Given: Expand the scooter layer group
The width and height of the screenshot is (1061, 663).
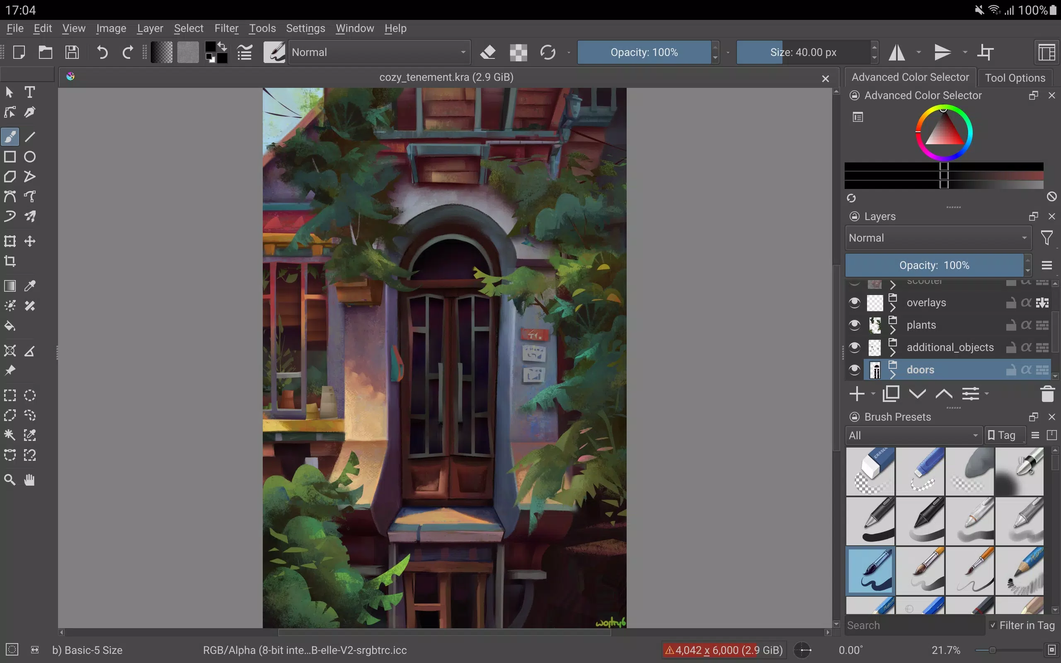Looking at the screenshot, I should point(893,284).
